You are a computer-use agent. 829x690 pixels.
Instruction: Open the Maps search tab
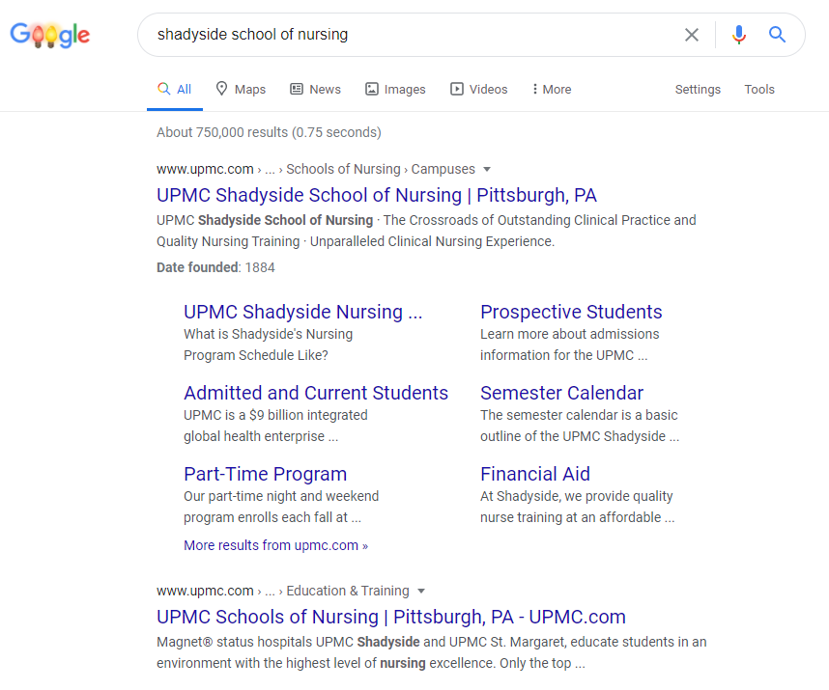[x=240, y=89]
